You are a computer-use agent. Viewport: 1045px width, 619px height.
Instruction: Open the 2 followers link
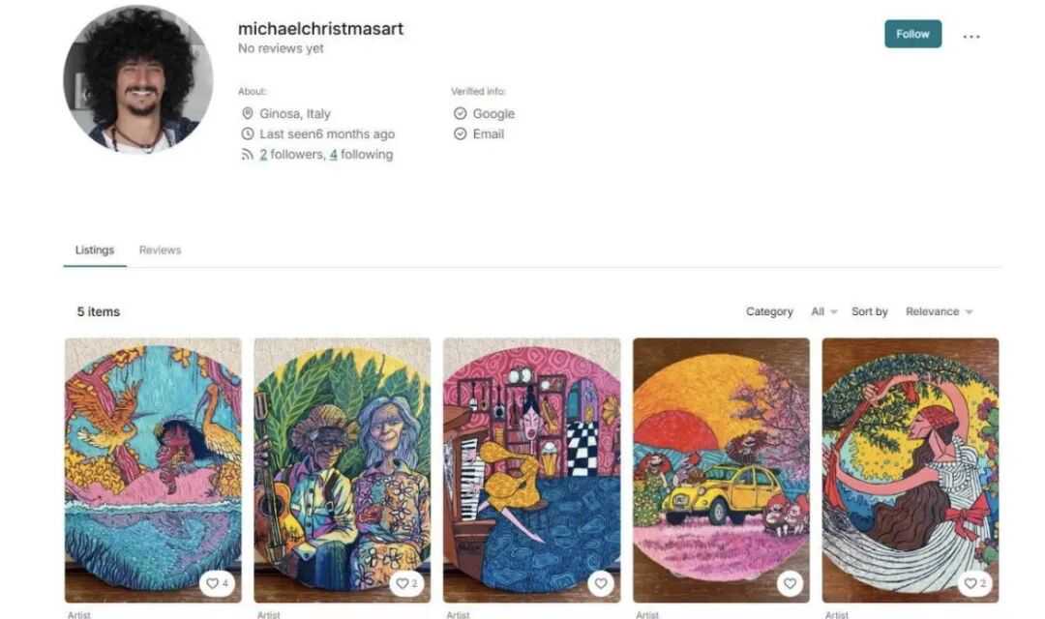point(291,155)
